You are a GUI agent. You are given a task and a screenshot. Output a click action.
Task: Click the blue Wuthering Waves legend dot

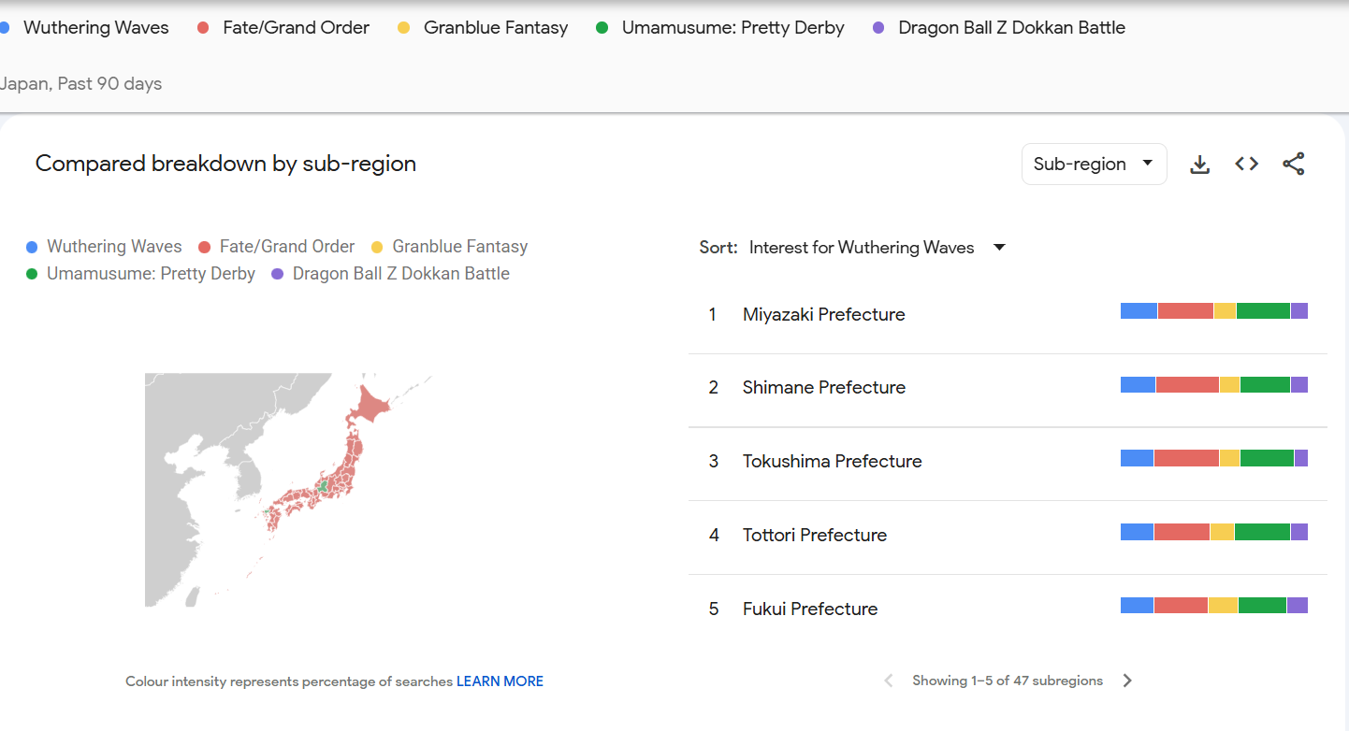[x=32, y=247]
